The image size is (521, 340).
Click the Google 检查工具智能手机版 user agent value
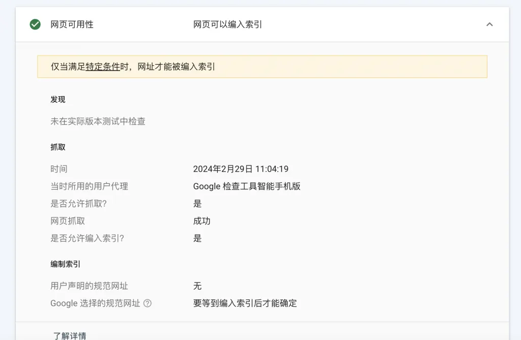[x=247, y=186]
